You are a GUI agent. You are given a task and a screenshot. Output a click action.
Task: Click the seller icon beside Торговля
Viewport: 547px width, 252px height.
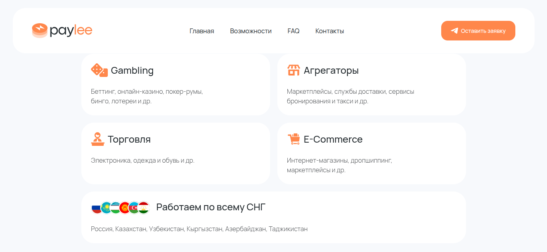(97, 139)
